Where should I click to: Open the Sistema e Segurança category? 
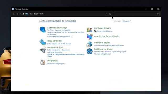tap(57, 28)
